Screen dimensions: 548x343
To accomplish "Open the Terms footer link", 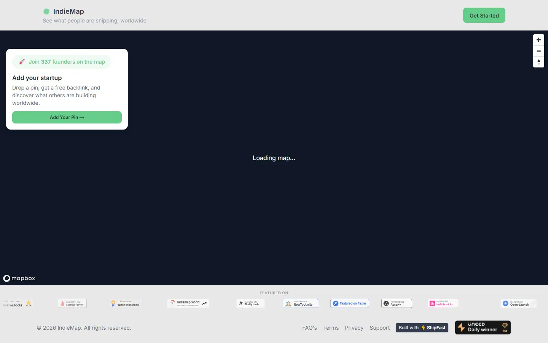I will point(331,328).
